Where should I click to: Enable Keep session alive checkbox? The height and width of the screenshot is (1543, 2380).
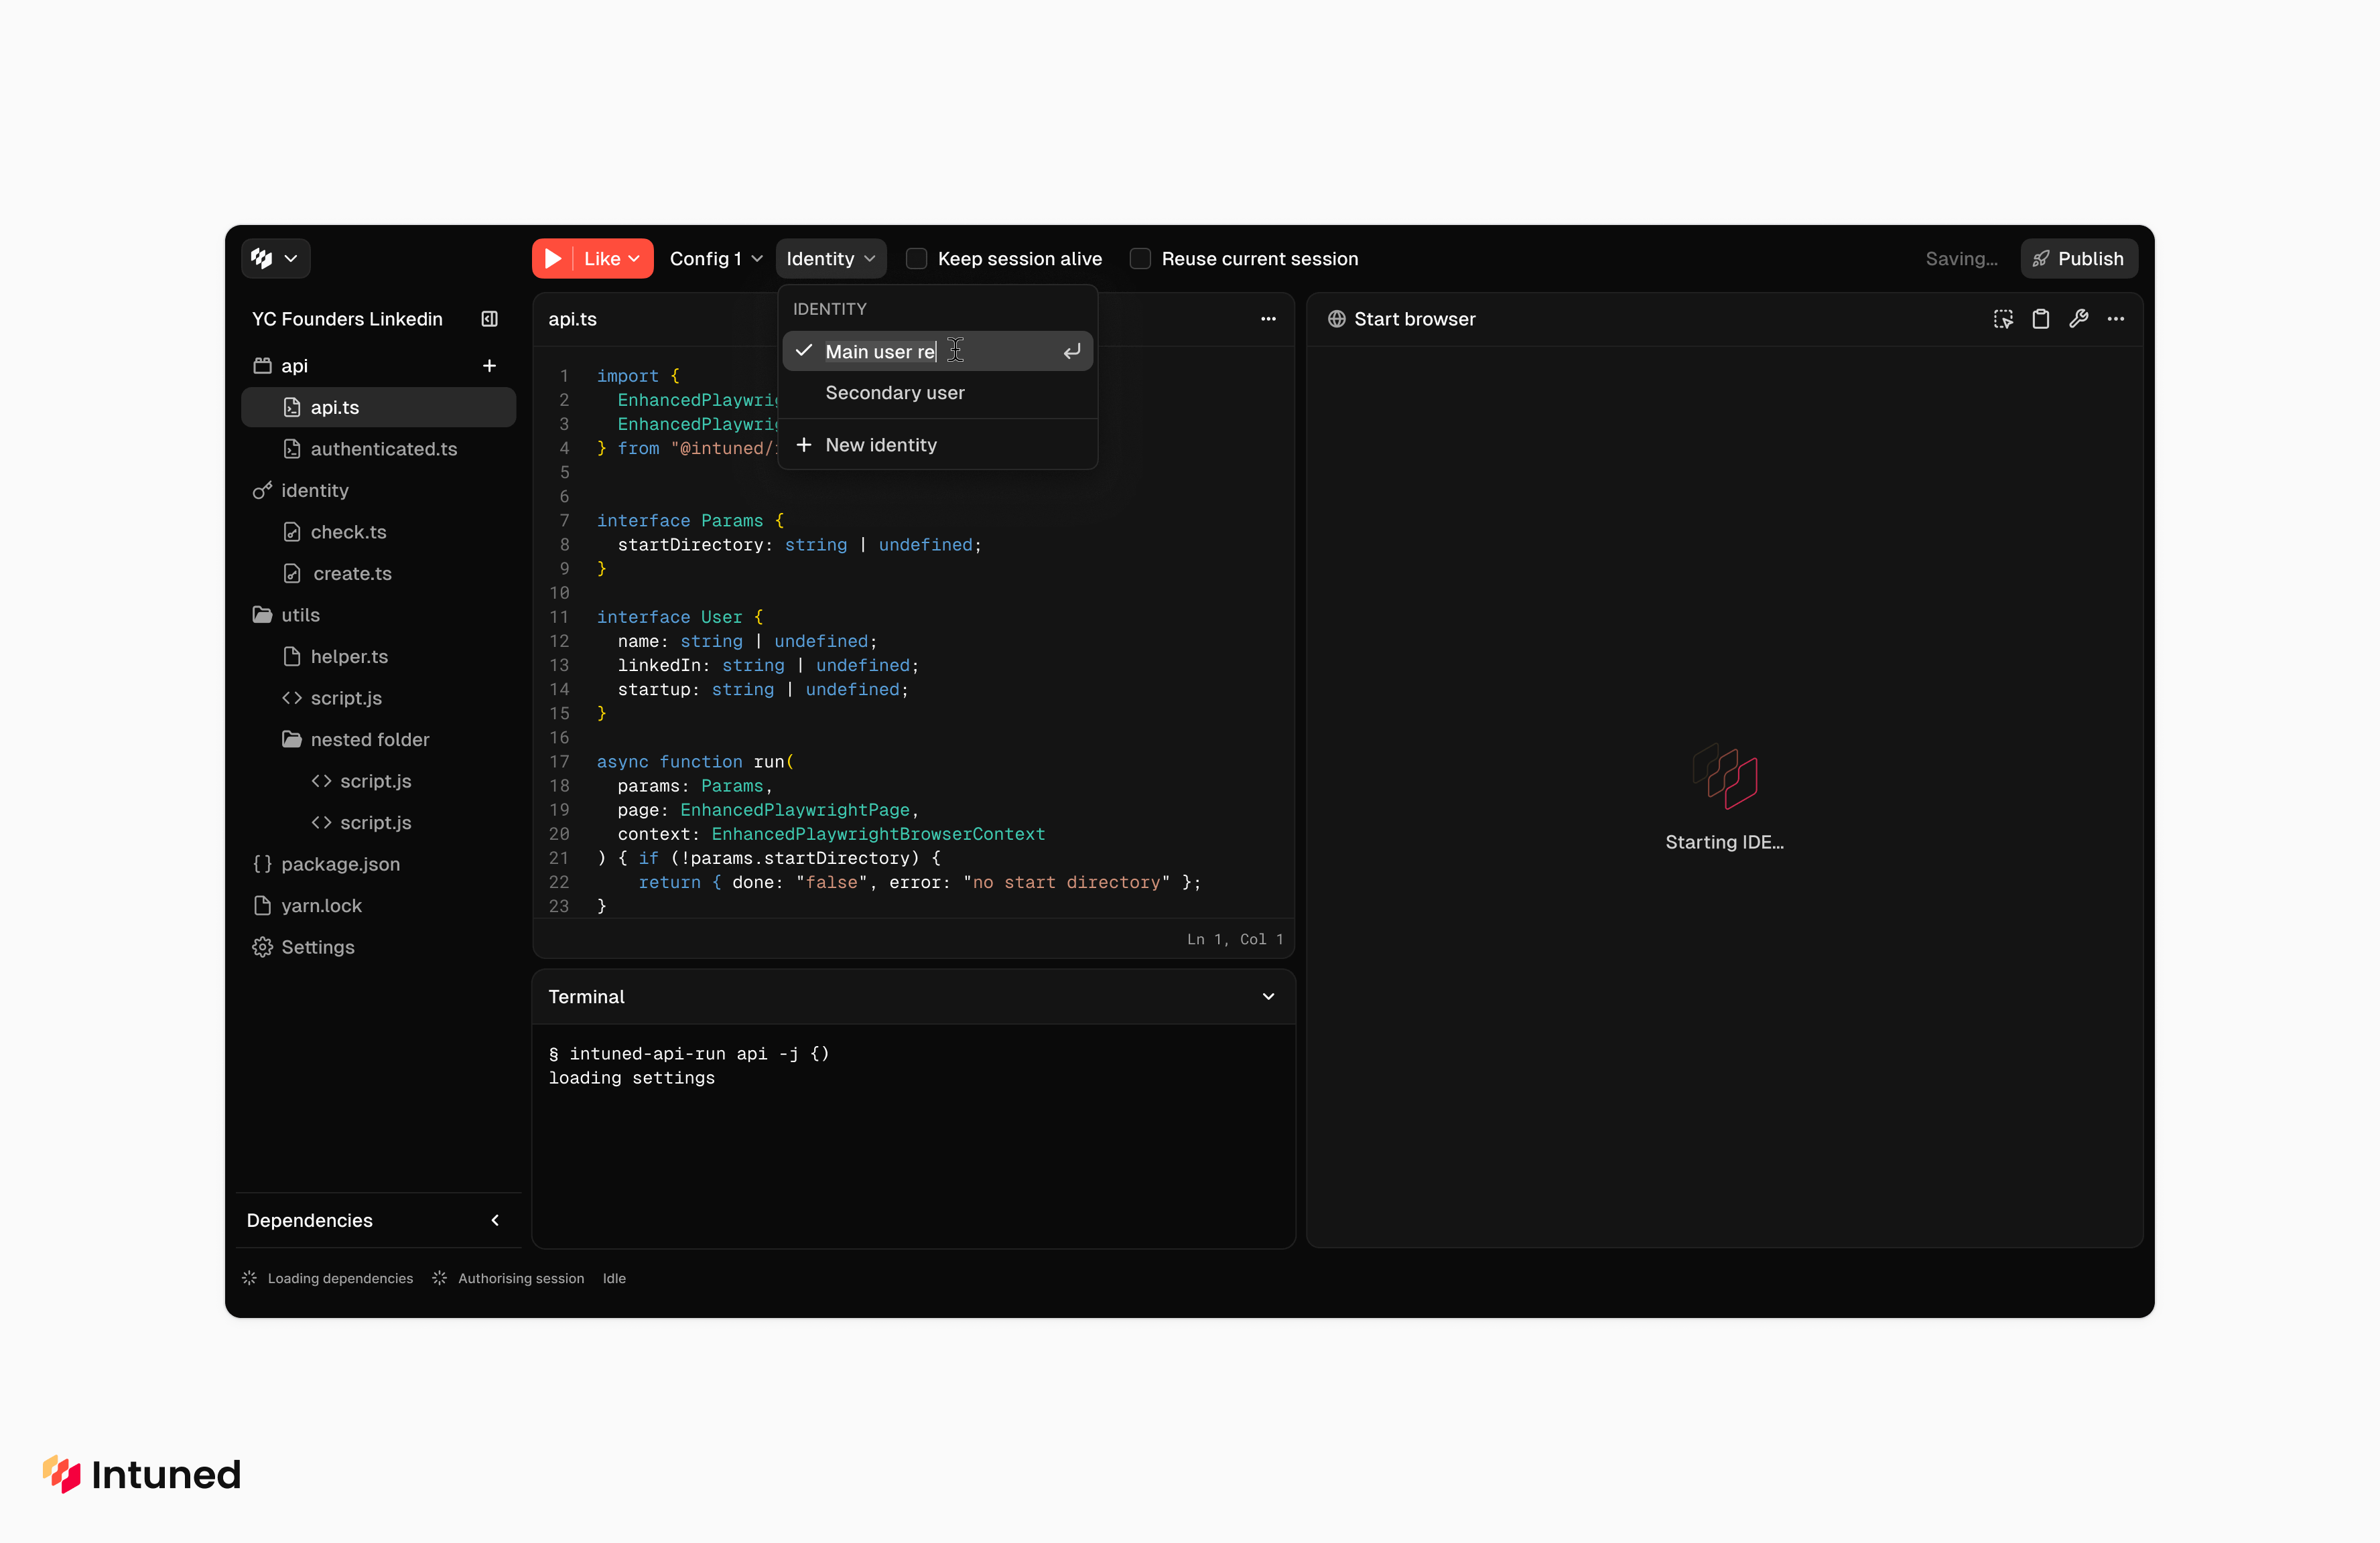916,259
